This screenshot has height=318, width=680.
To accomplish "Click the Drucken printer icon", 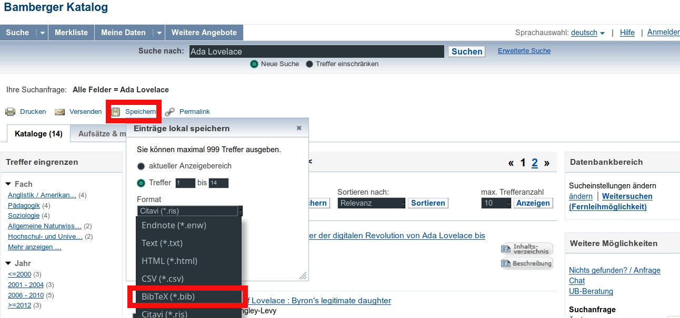I will [10, 112].
